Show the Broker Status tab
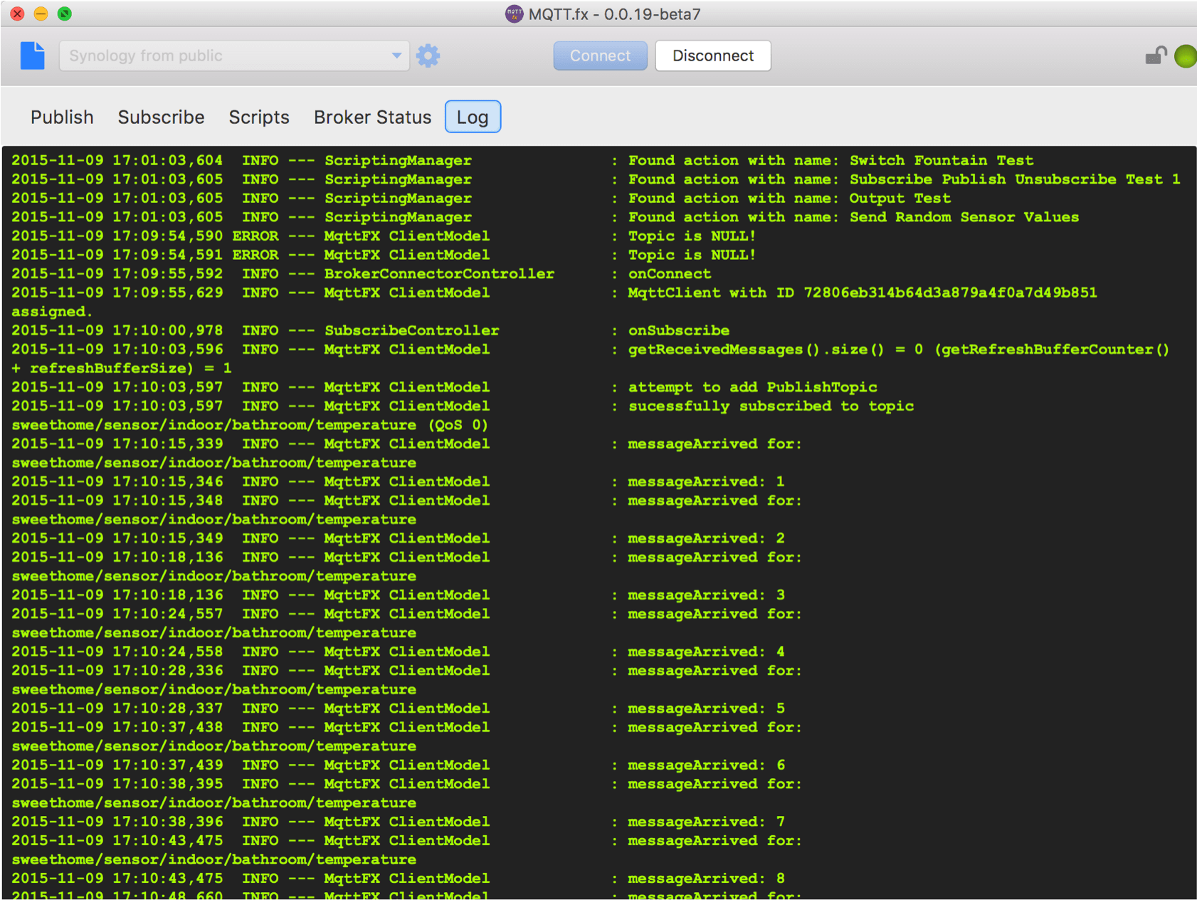Screen dimensions: 1197x900 coord(372,117)
